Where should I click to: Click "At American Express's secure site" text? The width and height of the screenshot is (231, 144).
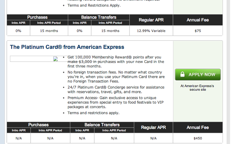pyautogui.click(x=197, y=88)
